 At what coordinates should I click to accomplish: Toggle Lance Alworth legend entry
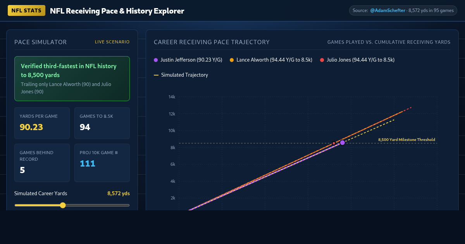point(271,60)
